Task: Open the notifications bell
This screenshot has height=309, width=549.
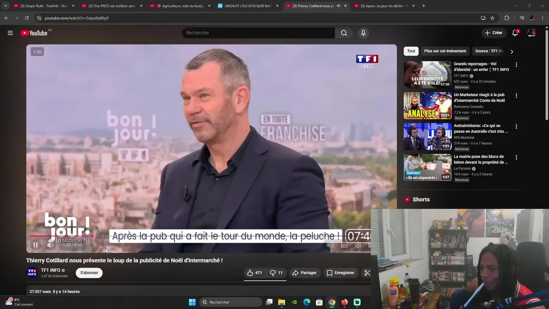Action: click(x=515, y=33)
